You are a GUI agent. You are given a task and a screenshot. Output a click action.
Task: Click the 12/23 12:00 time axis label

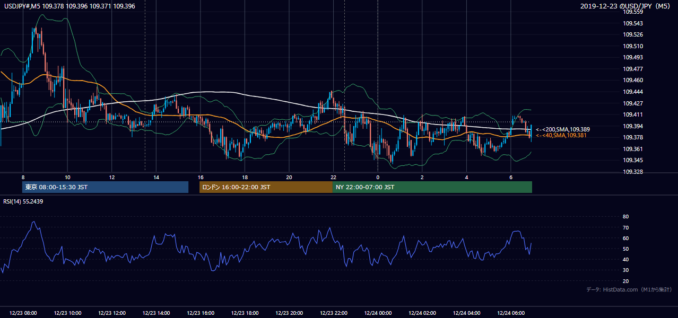pos(112,313)
